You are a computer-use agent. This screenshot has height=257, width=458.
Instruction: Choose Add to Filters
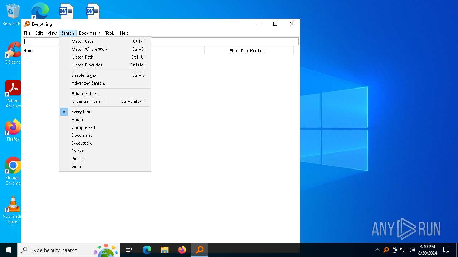(x=105, y=94)
